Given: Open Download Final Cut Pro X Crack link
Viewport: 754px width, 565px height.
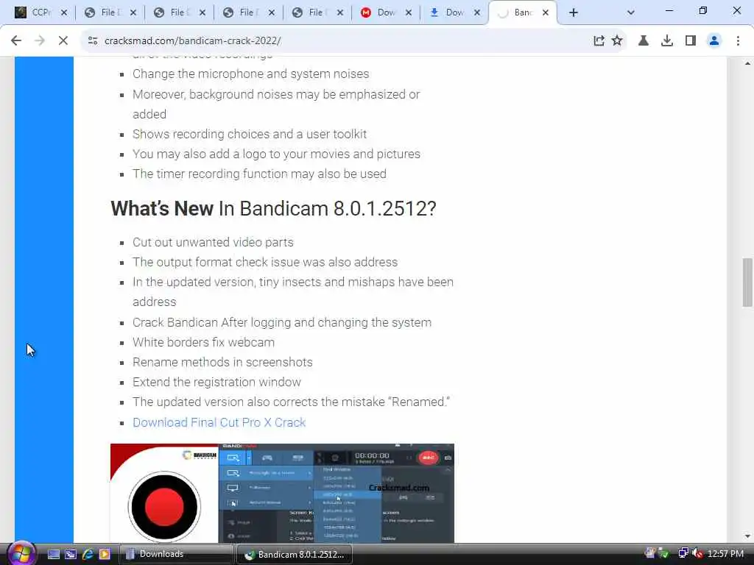Looking at the screenshot, I should pyautogui.click(x=219, y=422).
